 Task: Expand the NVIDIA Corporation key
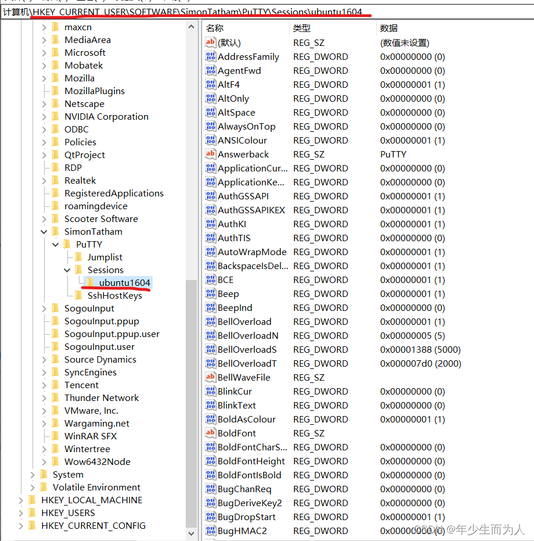[44, 117]
